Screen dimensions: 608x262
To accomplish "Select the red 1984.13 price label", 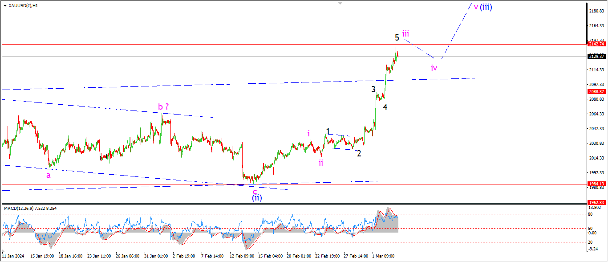I will tap(596, 184).
